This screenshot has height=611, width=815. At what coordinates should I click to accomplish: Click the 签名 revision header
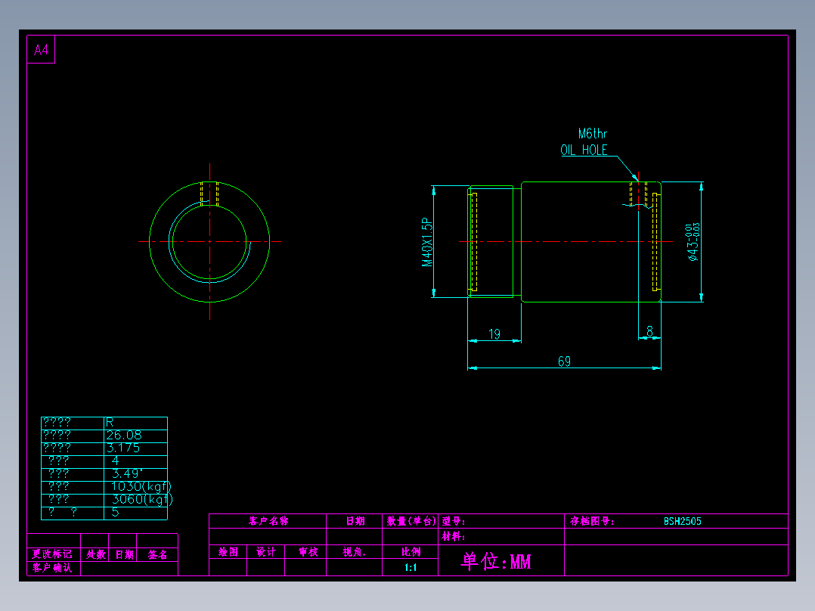click(157, 554)
